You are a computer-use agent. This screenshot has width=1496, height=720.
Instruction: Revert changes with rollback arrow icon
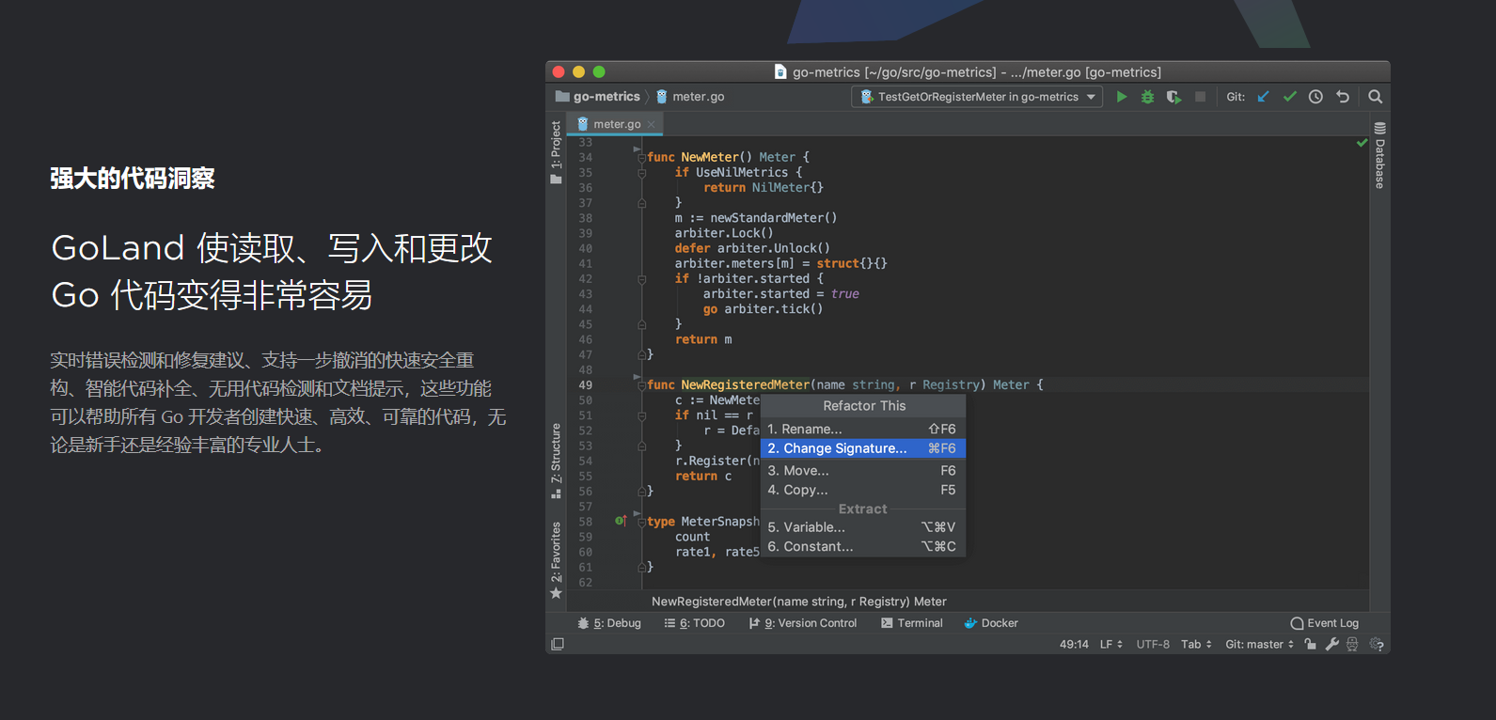[1343, 97]
